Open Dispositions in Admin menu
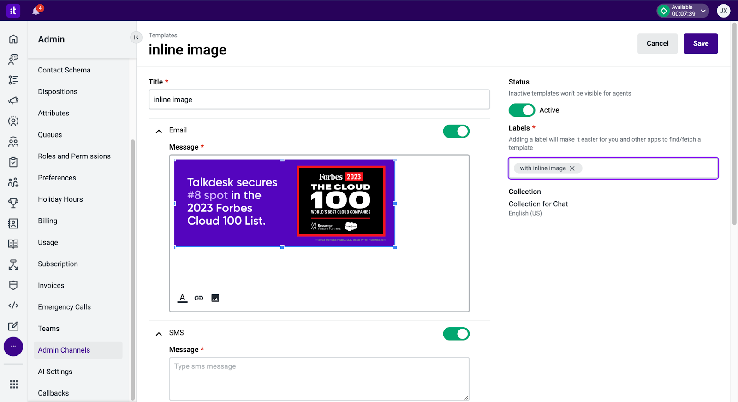This screenshot has height=402, width=738. (x=58, y=92)
